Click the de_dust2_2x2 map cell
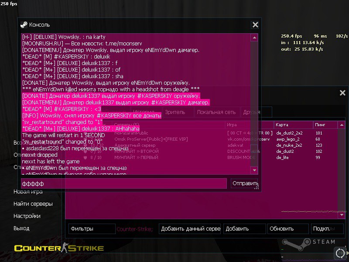The height and width of the screenshot is (262, 349). pyautogui.click(x=289, y=133)
